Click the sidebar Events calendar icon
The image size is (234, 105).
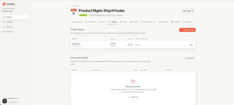pos(4,17)
